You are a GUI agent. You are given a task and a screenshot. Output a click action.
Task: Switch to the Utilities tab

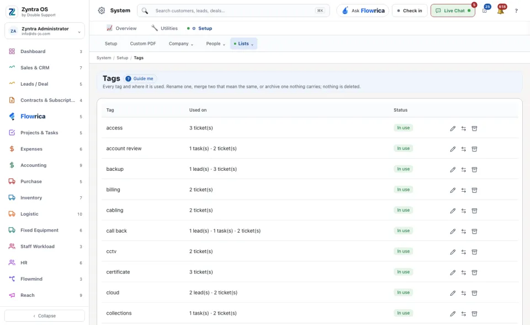click(165, 28)
